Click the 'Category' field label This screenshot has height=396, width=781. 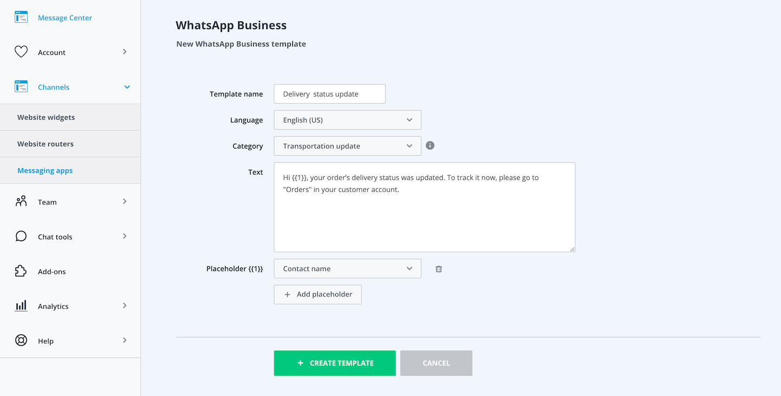coord(248,146)
